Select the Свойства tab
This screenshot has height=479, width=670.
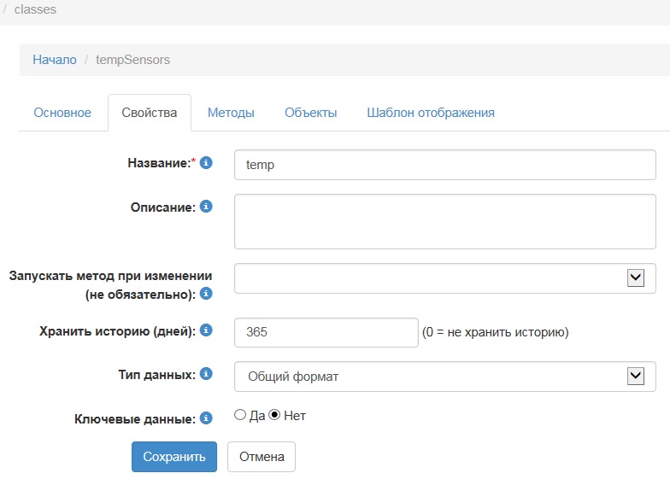coord(150,113)
